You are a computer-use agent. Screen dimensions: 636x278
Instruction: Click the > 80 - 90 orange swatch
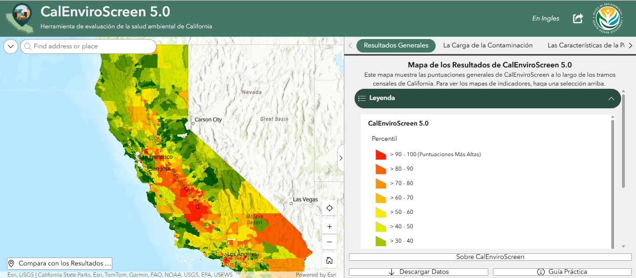[x=381, y=169]
